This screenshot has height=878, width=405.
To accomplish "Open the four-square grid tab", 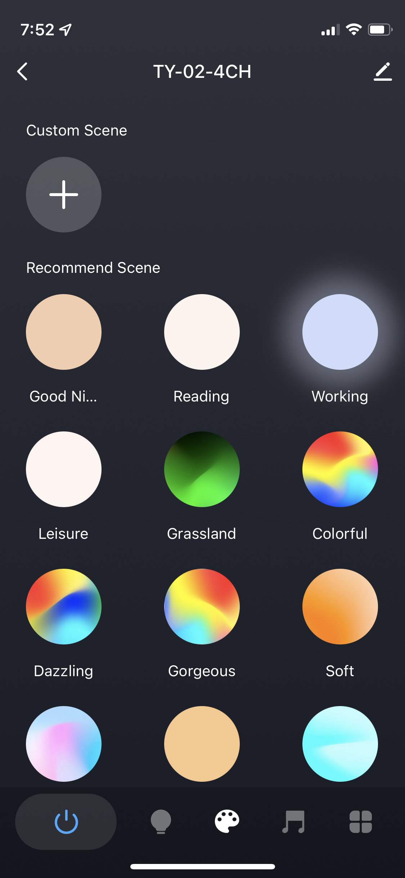I will click(x=360, y=822).
